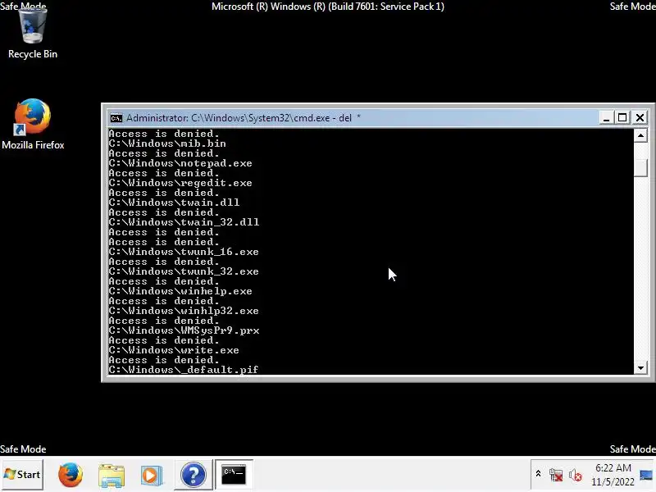Click the console scrollbar down arrow
Viewport: 656px width, 492px height.
640,368
